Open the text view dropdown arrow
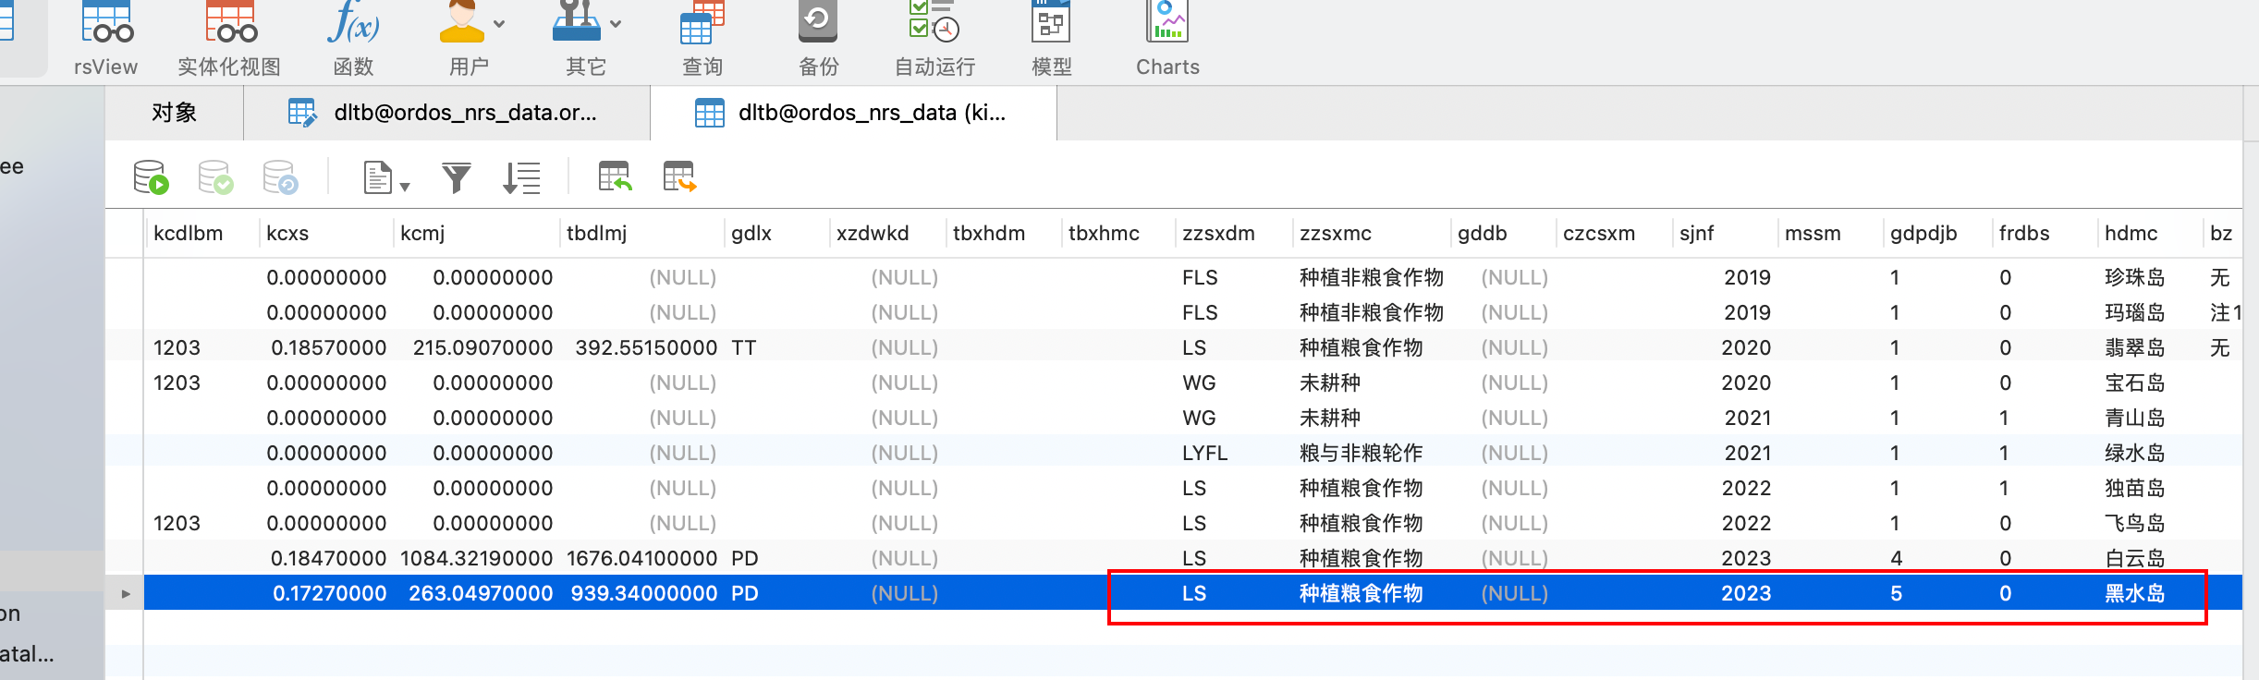This screenshot has width=2259, height=680. (x=405, y=187)
